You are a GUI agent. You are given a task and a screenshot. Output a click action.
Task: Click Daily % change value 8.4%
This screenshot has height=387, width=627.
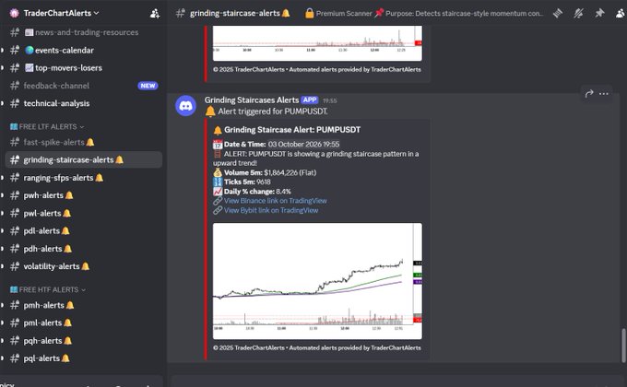(x=283, y=192)
